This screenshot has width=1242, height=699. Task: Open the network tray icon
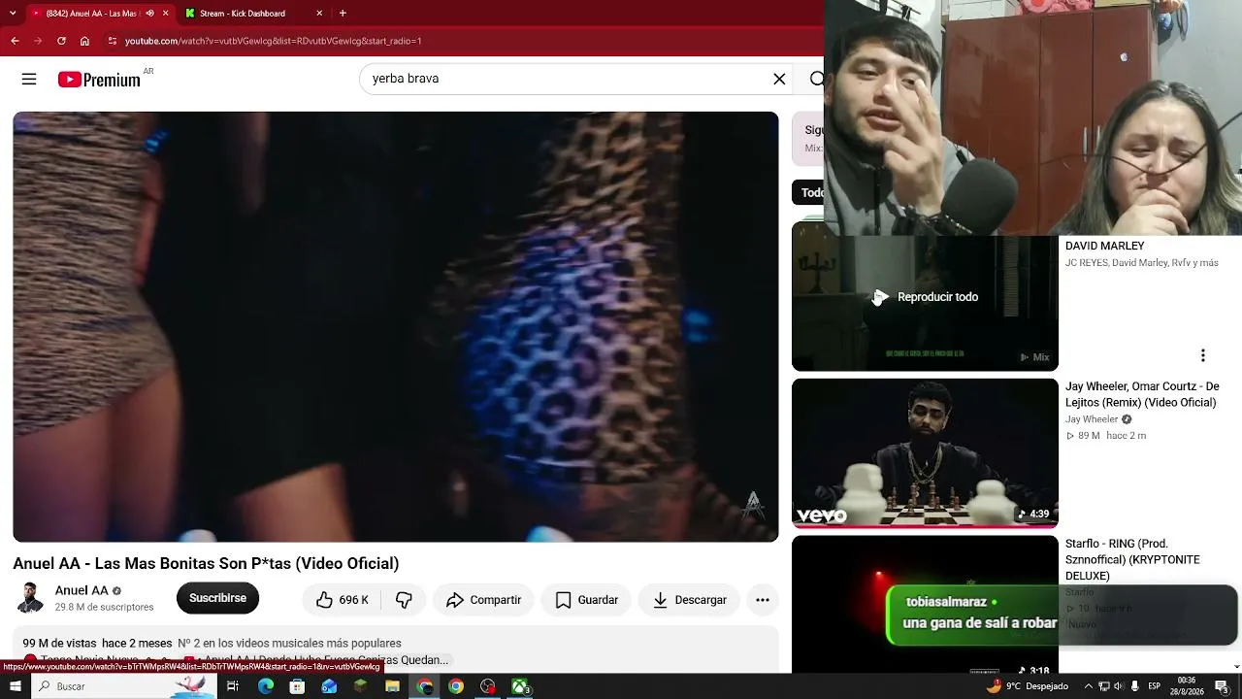click(1103, 686)
